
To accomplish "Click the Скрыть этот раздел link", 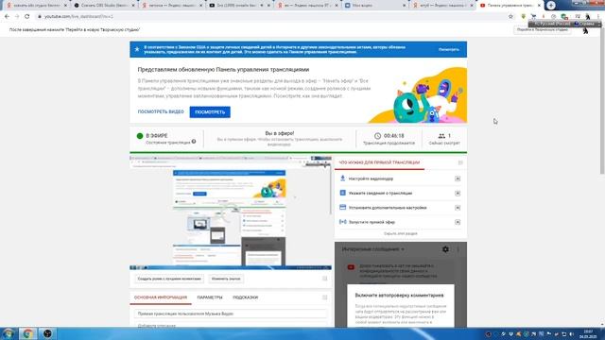I will click(x=401, y=233).
